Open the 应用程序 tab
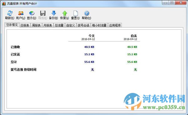The image size is (188, 115). pyautogui.click(x=115, y=25)
